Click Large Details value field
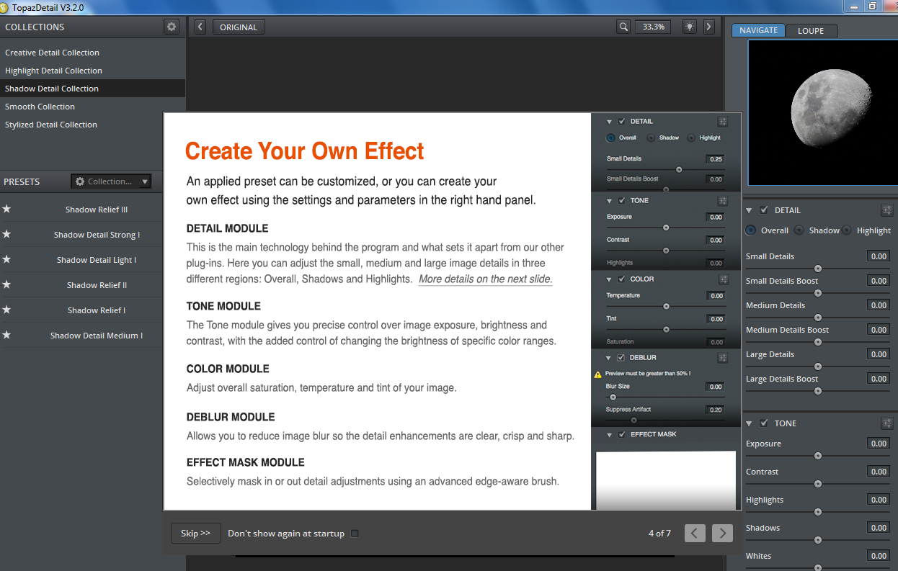The width and height of the screenshot is (898, 571). [879, 354]
